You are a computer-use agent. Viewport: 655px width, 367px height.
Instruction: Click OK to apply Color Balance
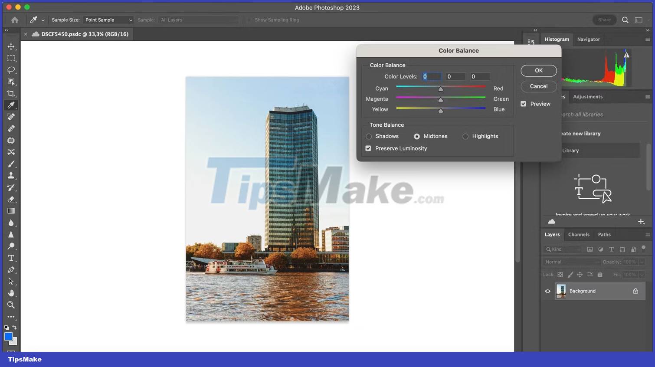point(538,70)
